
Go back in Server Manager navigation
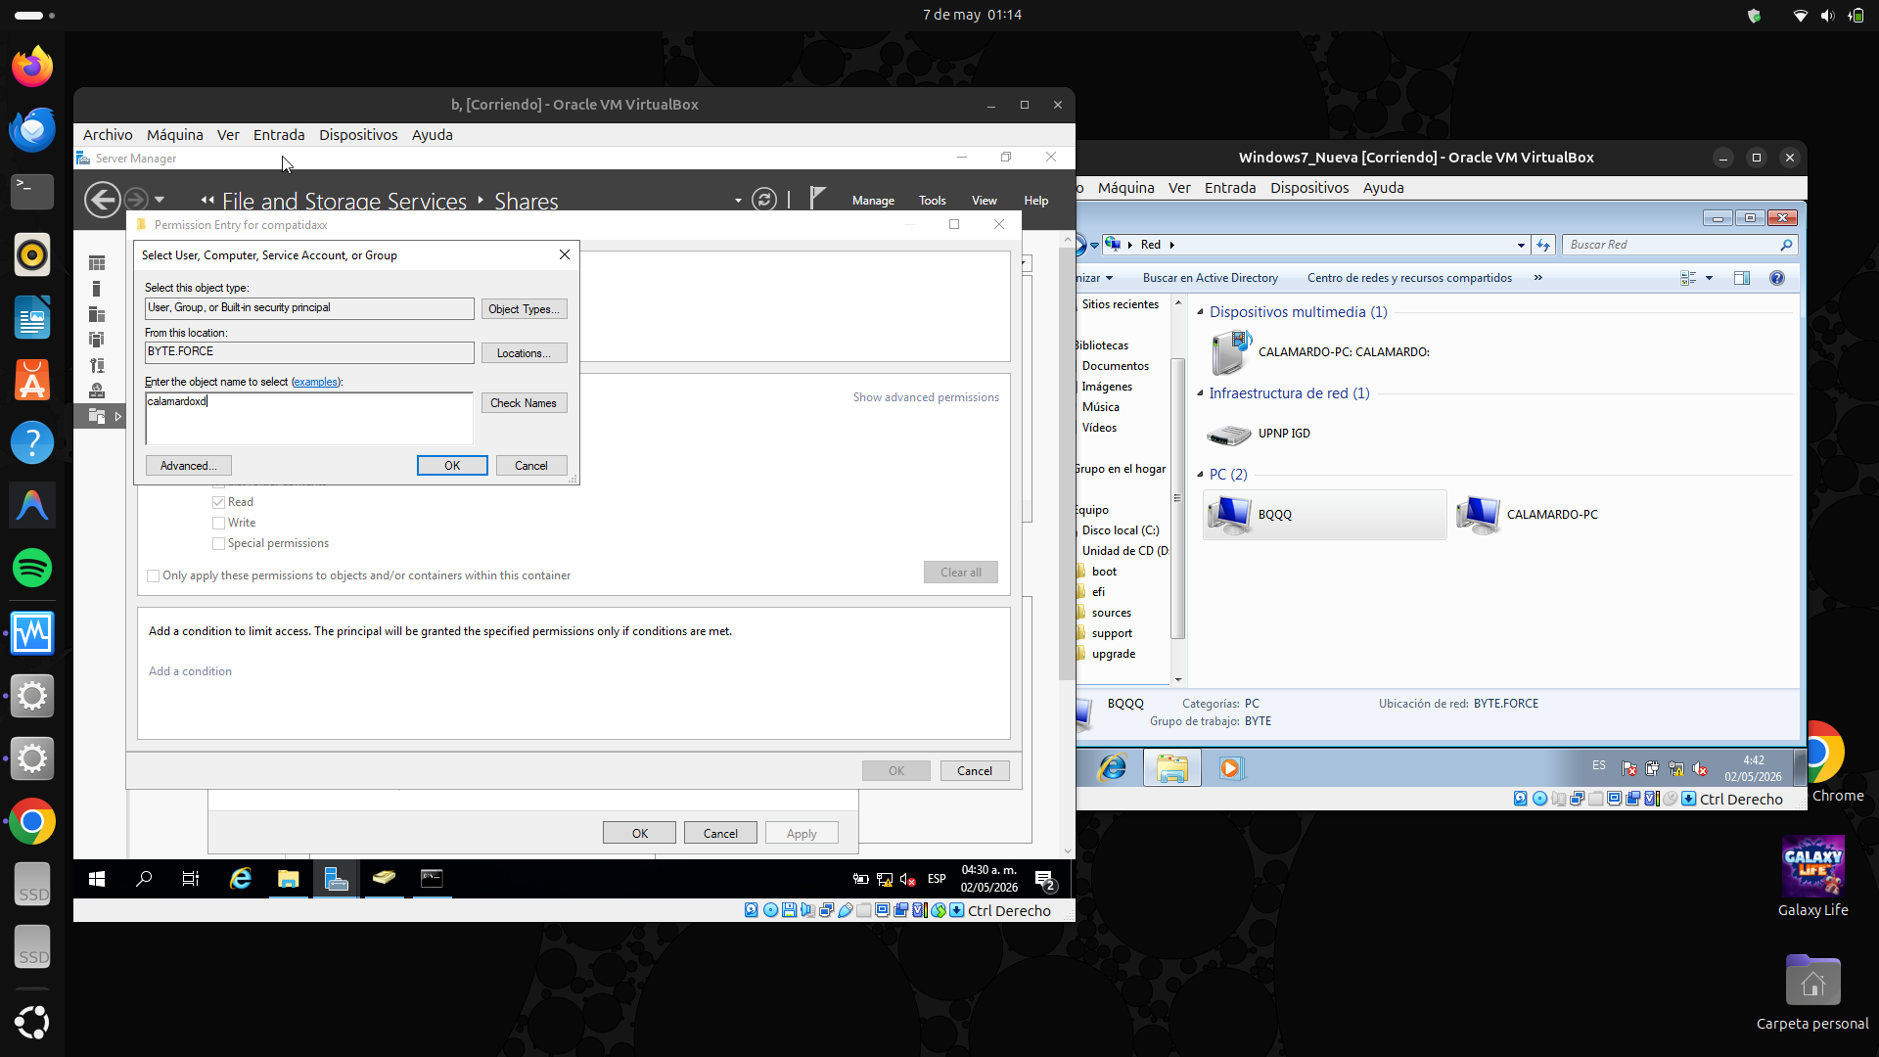[102, 200]
